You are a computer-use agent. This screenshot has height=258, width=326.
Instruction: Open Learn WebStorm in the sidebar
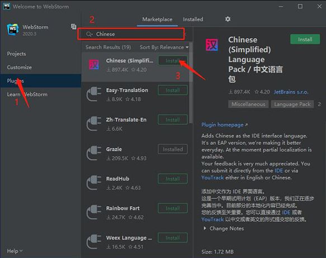(27, 94)
